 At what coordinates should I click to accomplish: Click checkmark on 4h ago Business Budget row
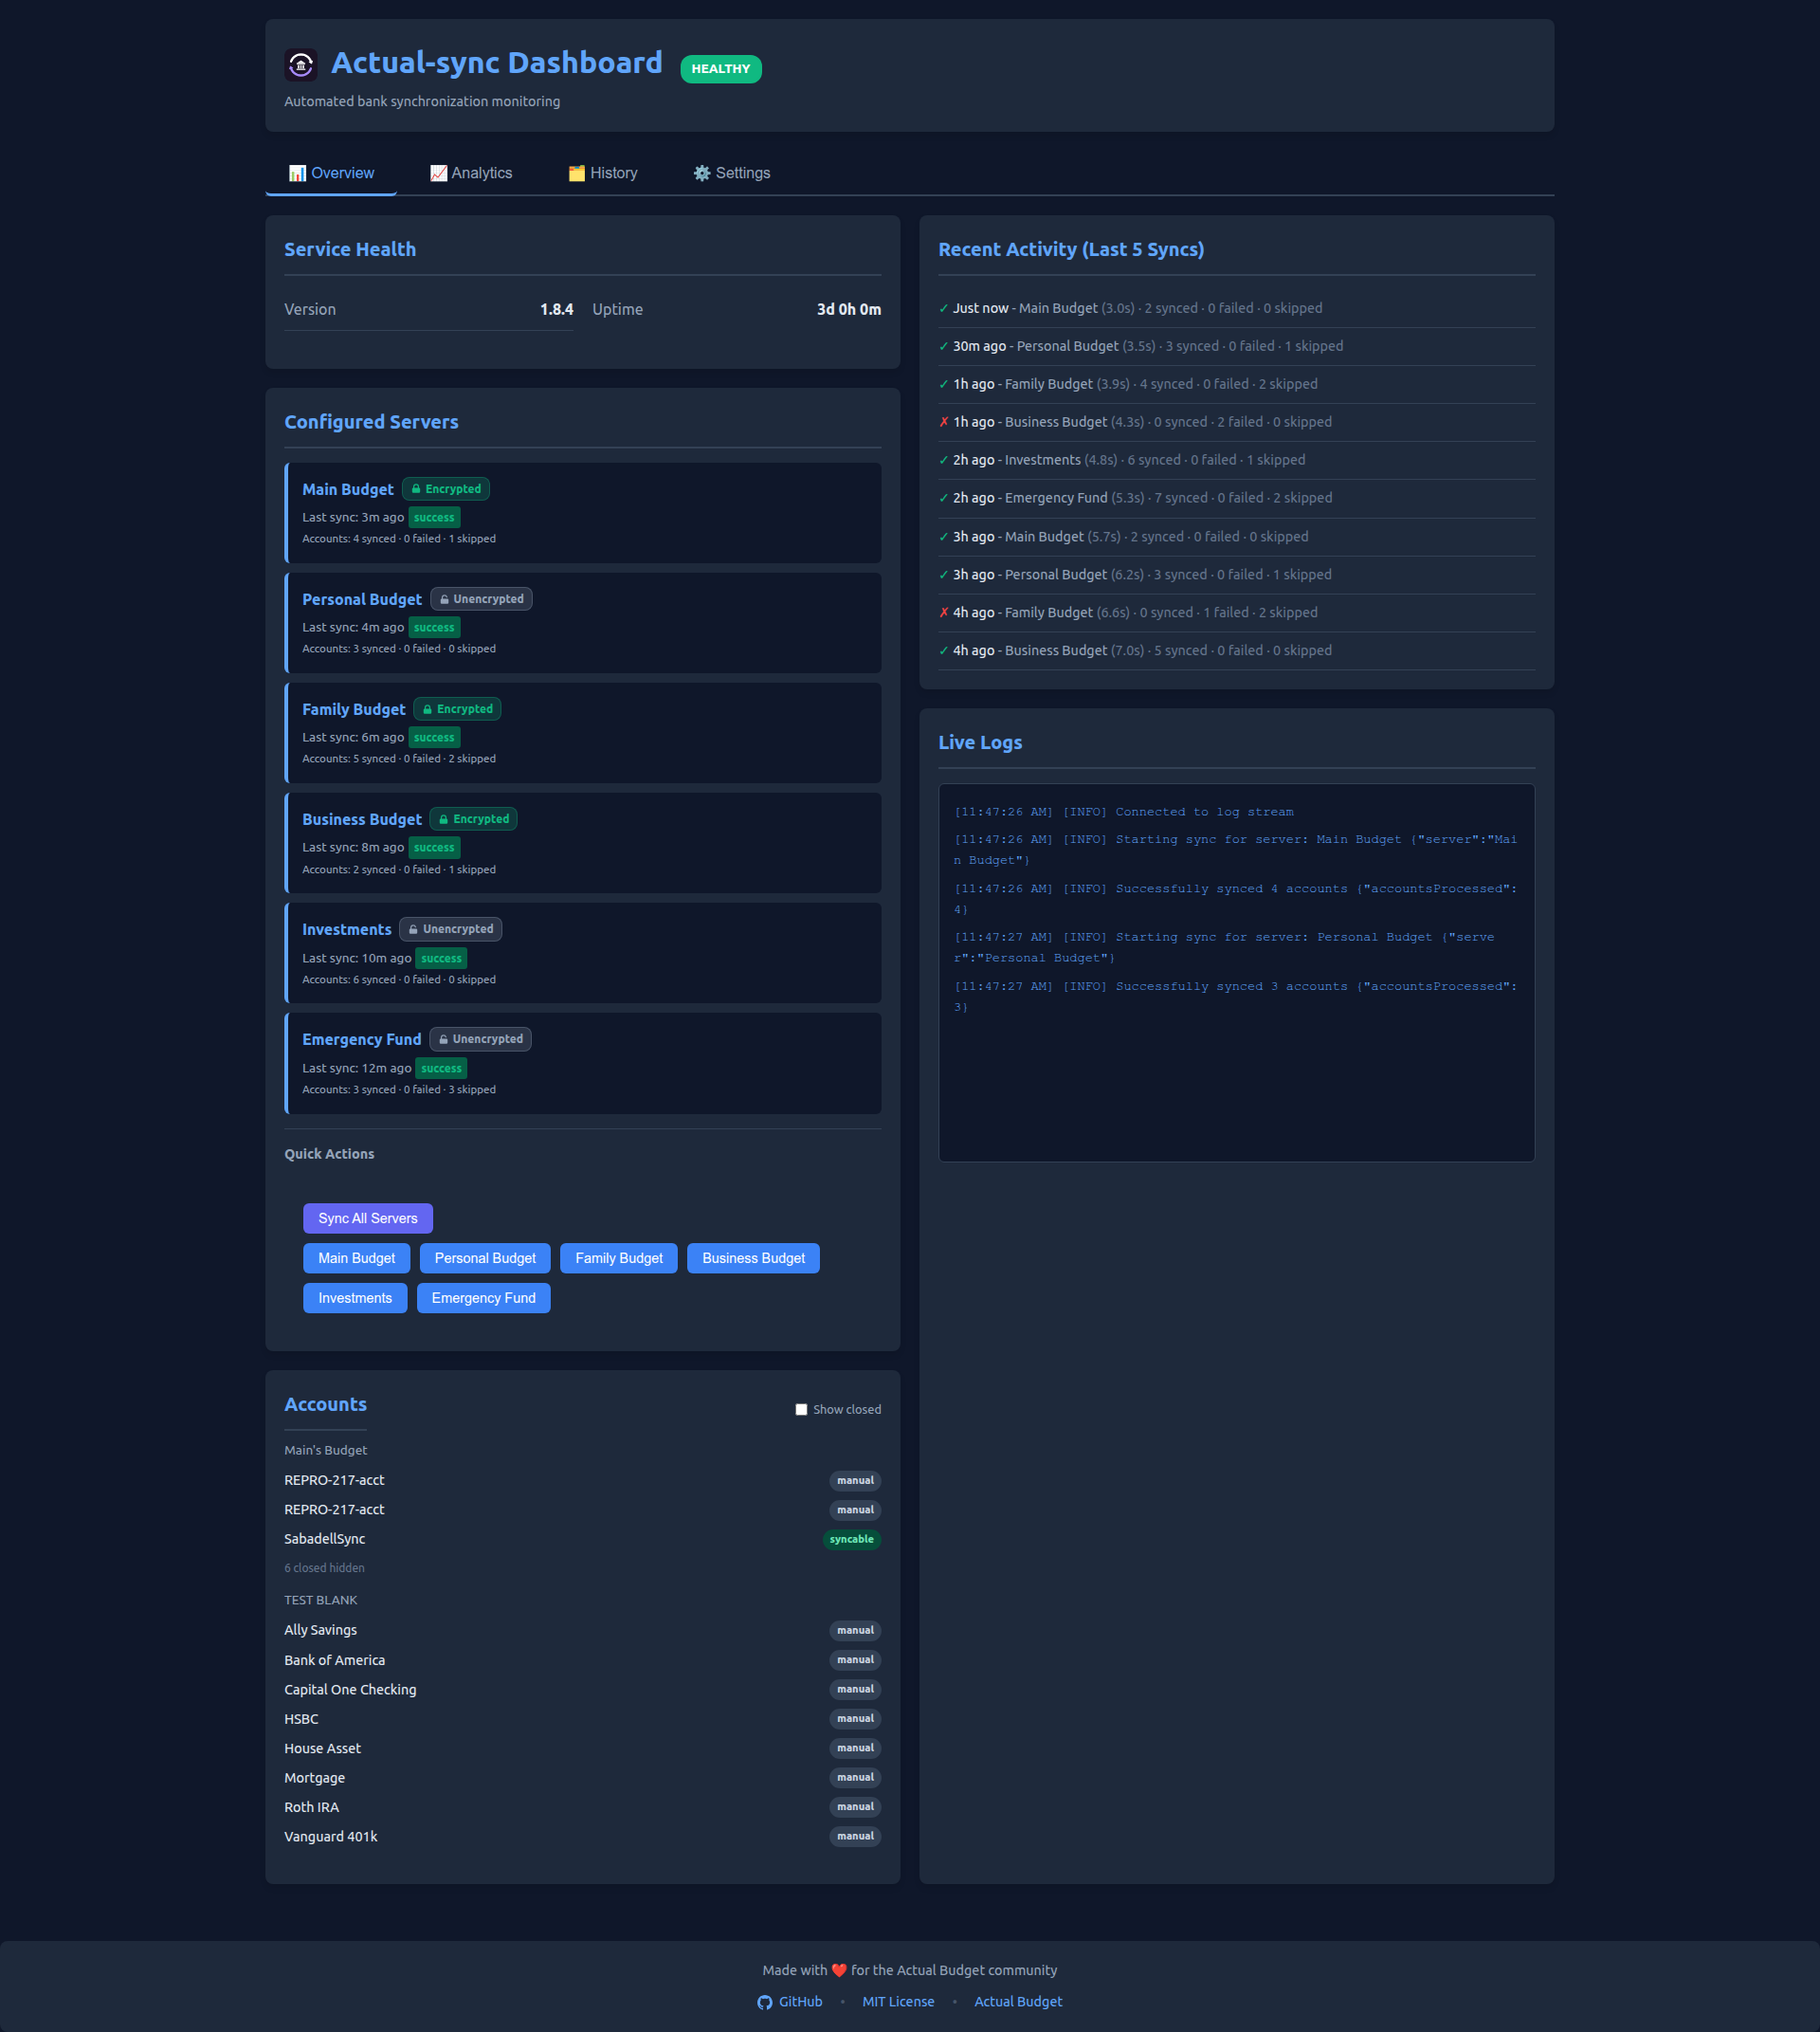[944, 650]
